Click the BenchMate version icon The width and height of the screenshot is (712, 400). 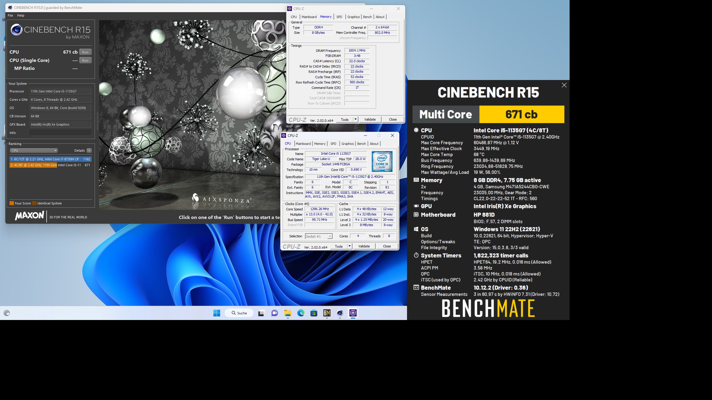click(416, 287)
